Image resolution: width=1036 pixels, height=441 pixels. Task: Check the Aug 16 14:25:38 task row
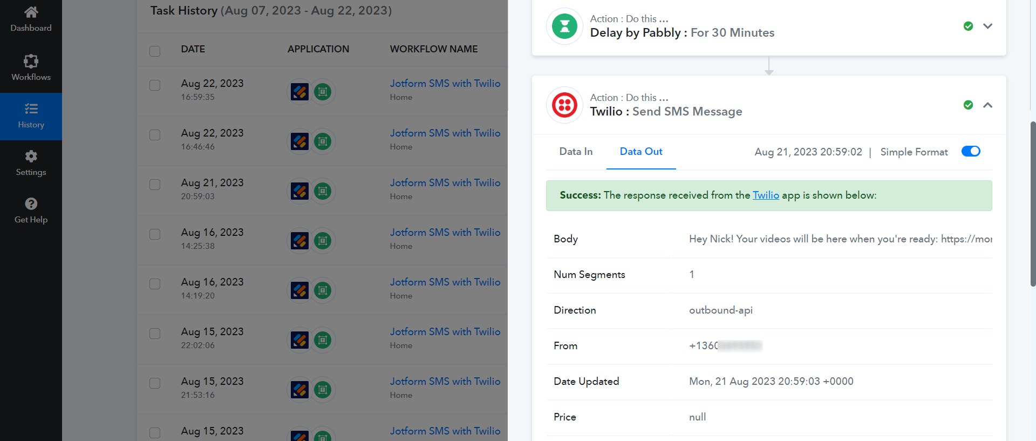coord(155,234)
